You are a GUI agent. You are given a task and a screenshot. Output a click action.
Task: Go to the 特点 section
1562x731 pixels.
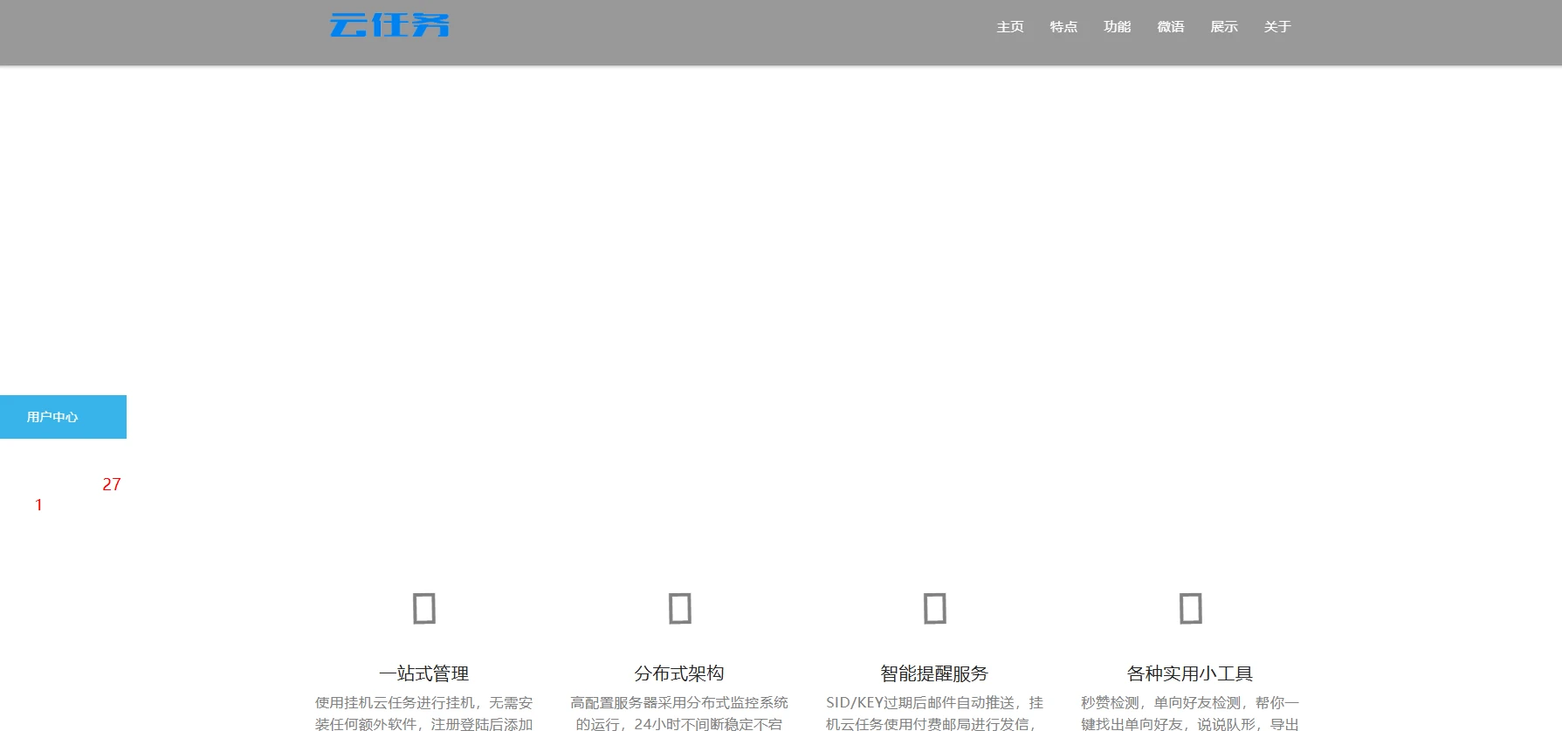point(1063,27)
